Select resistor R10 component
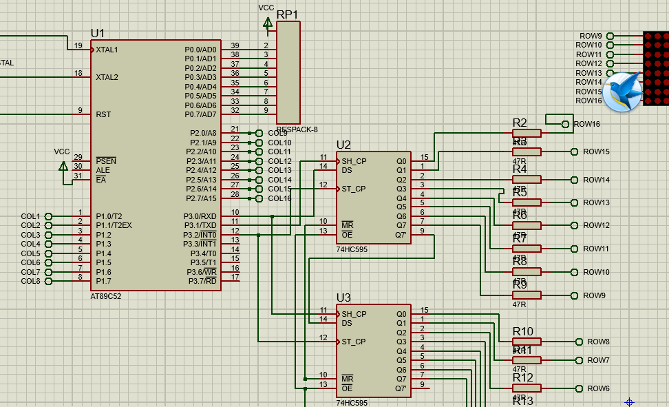 coord(527,342)
